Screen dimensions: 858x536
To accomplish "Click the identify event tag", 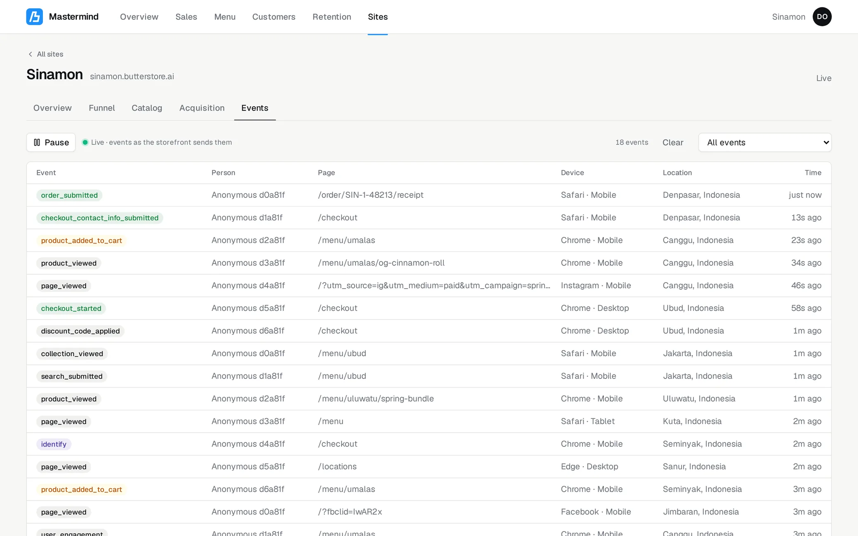I will pyautogui.click(x=54, y=444).
